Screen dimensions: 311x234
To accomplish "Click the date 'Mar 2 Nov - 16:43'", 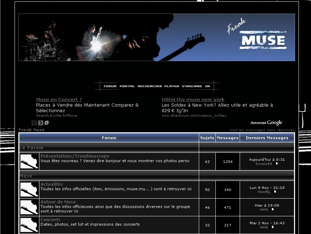I will 267,223.
